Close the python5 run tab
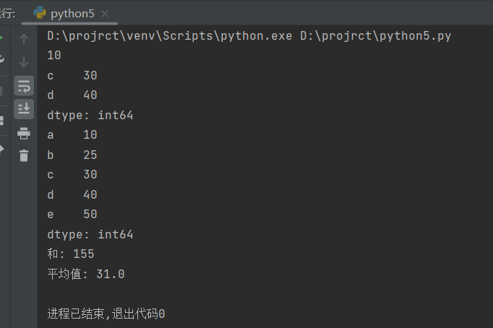This screenshot has height=328, width=493. pos(106,14)
